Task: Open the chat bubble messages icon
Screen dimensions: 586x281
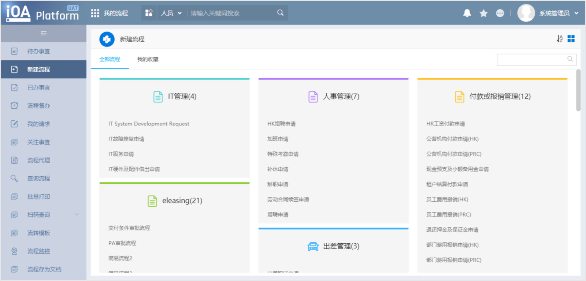Action: (500, 13)
